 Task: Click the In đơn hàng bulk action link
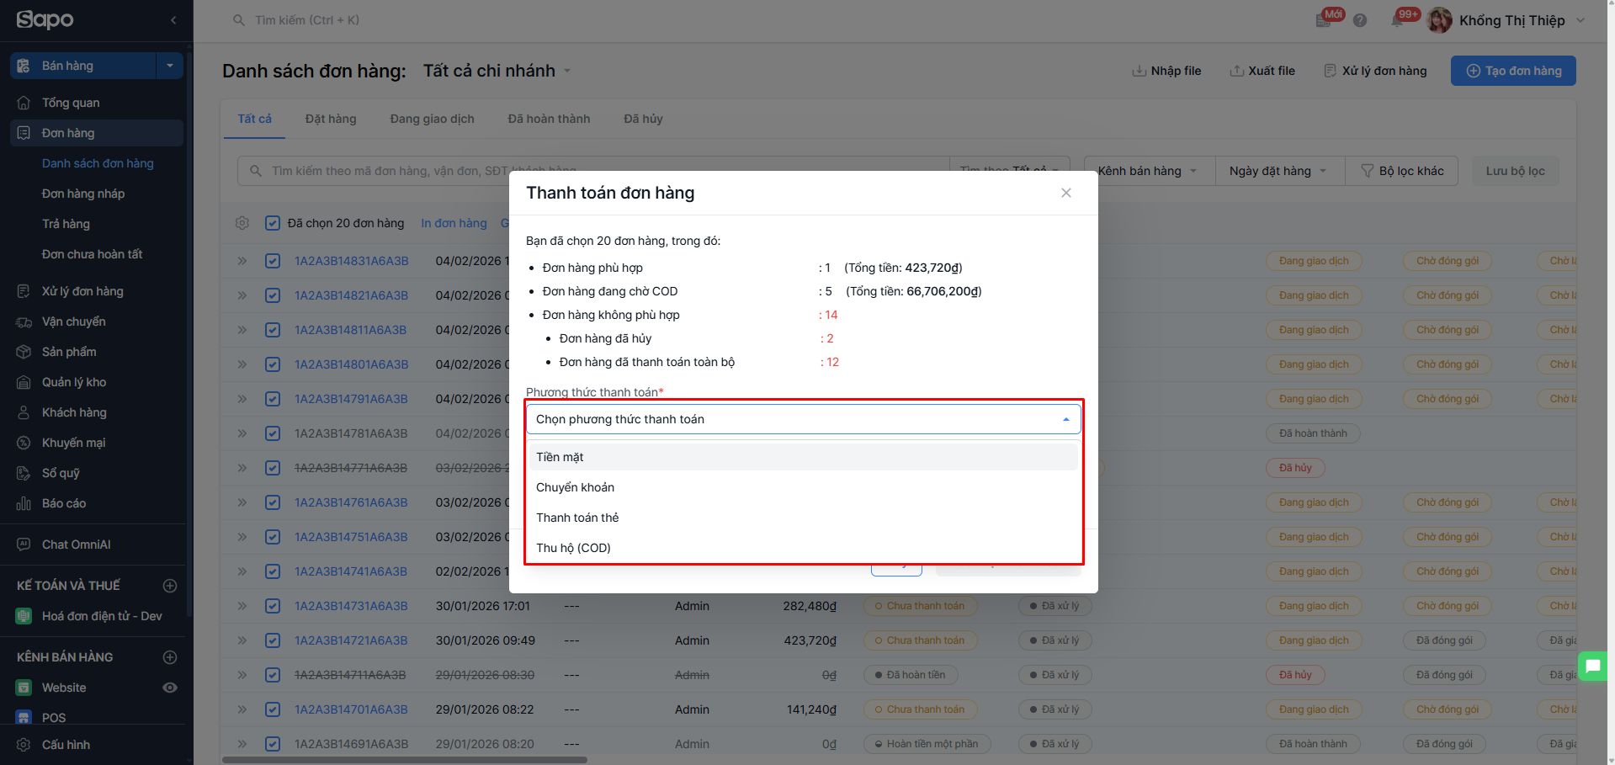(x=454, y=223)
